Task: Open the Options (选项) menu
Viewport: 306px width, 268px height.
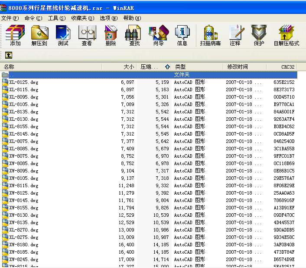Action: pos(109,18)
